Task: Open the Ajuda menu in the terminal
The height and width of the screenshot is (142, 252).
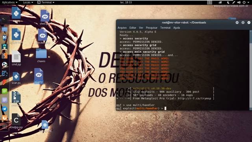Action: click(x=176, y=28)
